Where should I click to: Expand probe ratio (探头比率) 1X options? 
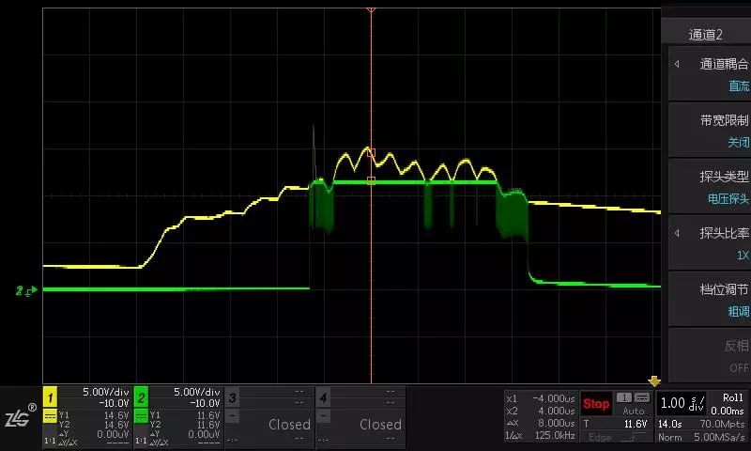coord(709,243)
